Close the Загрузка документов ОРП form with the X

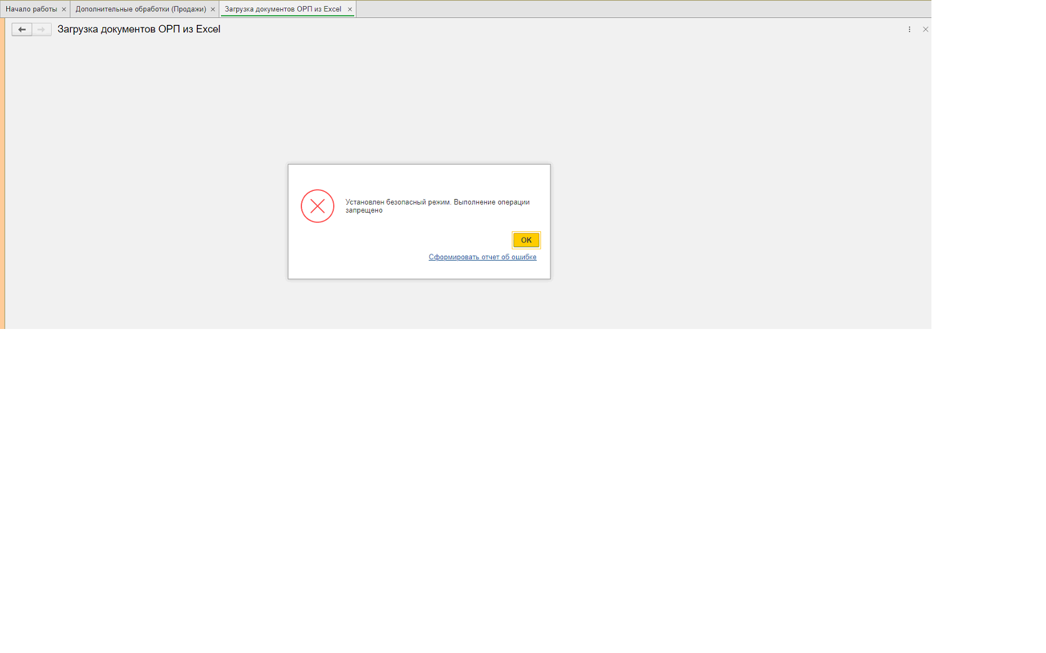[x=925, y=29]
